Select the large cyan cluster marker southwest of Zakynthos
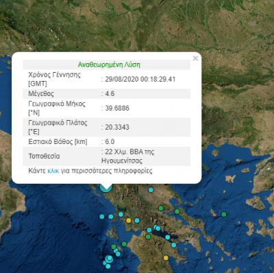The width and height of the screenshot is (274, 273). click(110, 259)
